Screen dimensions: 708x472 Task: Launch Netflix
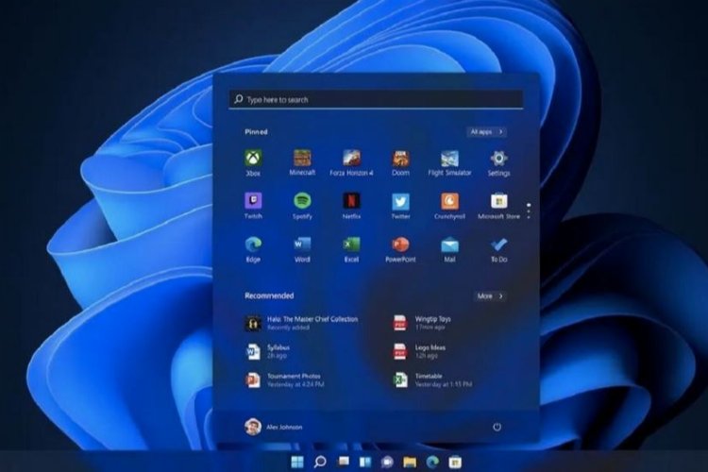[351, 206]
